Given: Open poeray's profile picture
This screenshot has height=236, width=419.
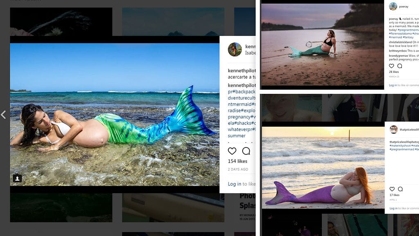Looking at the screenshot, I should pyautogui.click(x=393, y=6).
